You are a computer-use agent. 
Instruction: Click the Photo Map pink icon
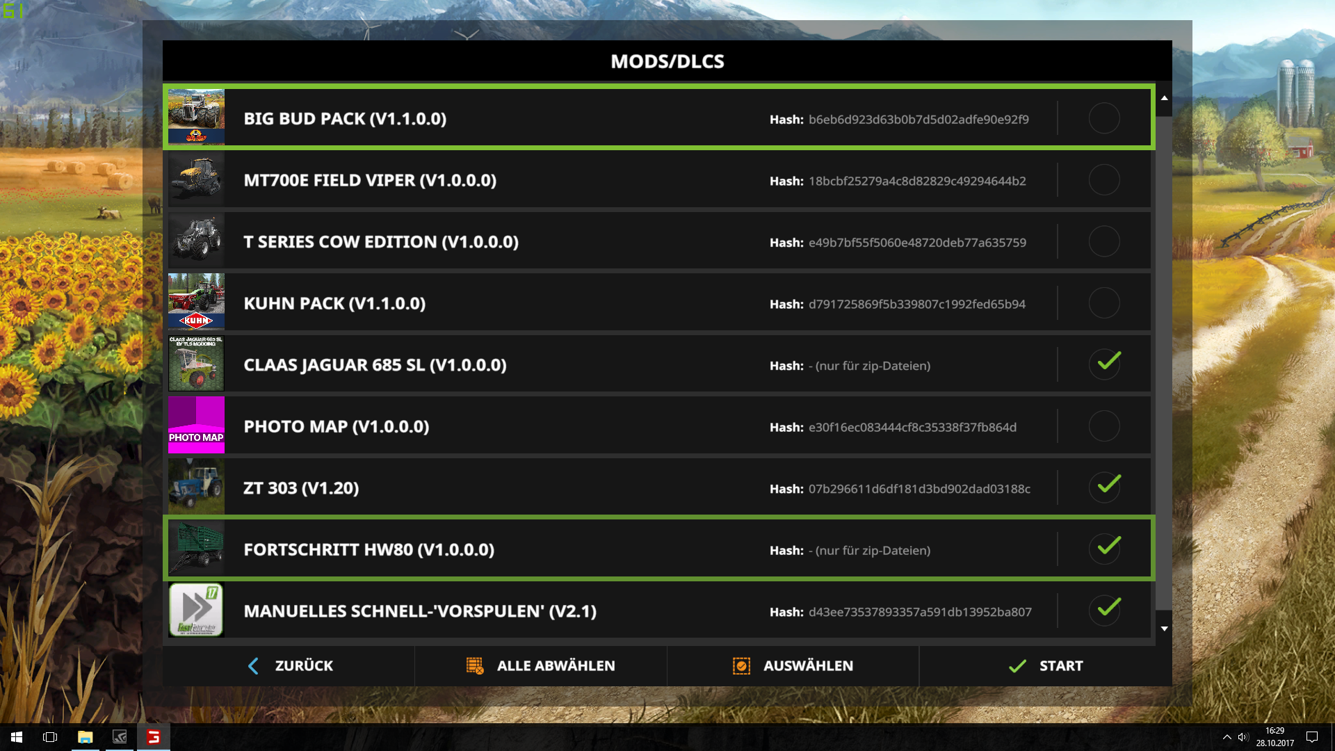(196, 425)
